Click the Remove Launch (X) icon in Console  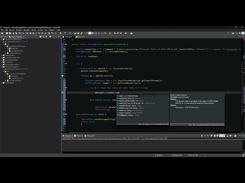205,136
